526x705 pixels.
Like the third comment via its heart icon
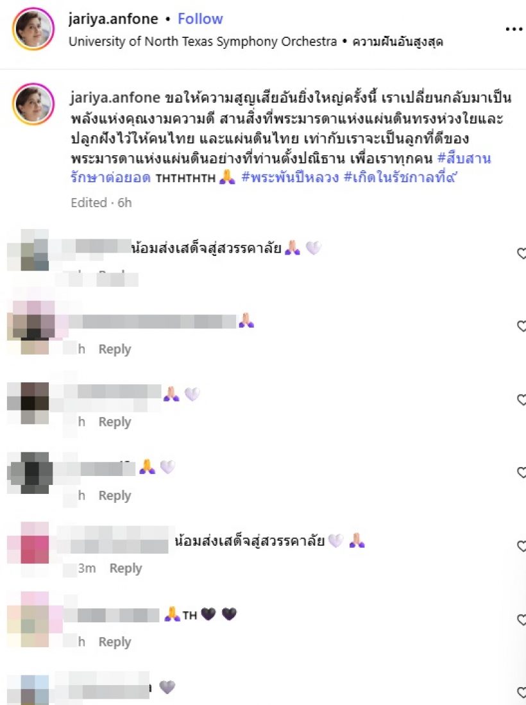tap(521, 399)
